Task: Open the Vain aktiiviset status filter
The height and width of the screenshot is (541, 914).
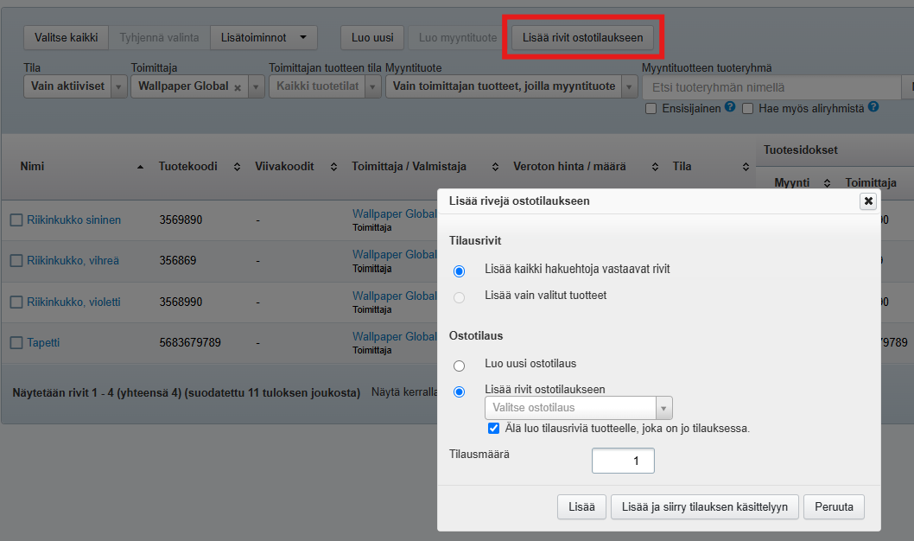Action: point(77,86)
